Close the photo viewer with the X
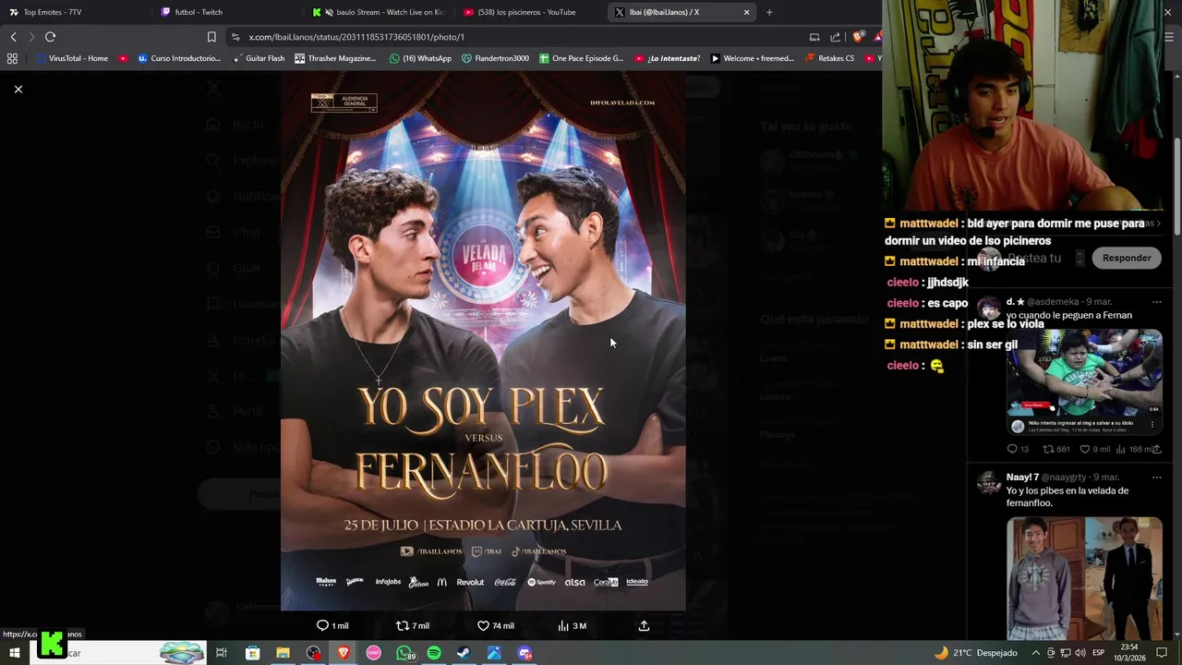Image resolution: width=1182 pixels, height=665 pixels. (x=18, y=90)
